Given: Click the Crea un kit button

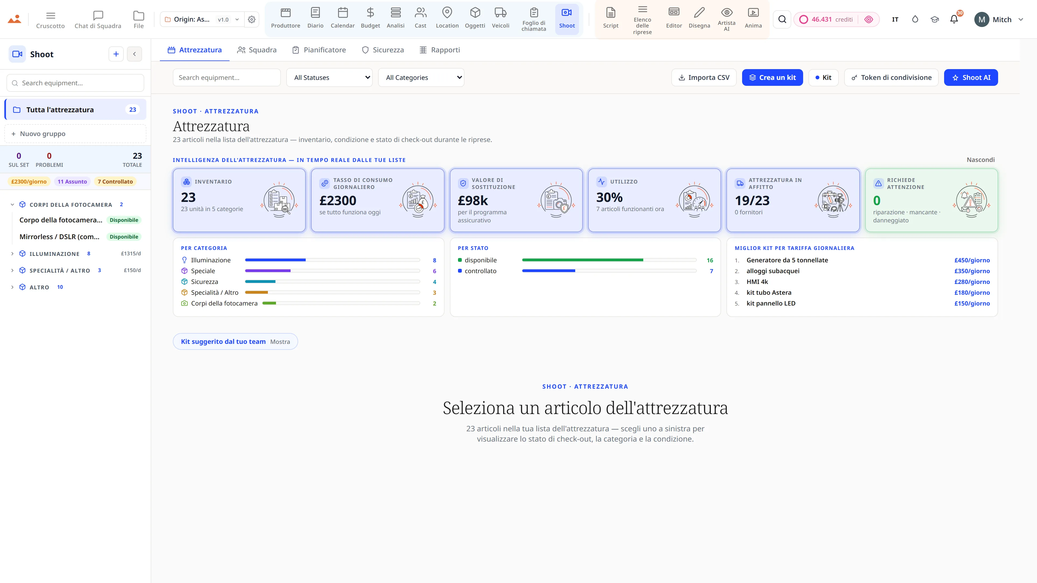Looking at the screenshot, I should point(772,78).
